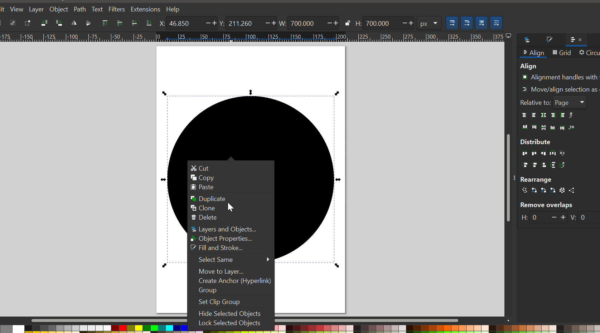This screenshot has width=600, height=333.
Task: Raise selection one step
Action: point(120,23)
